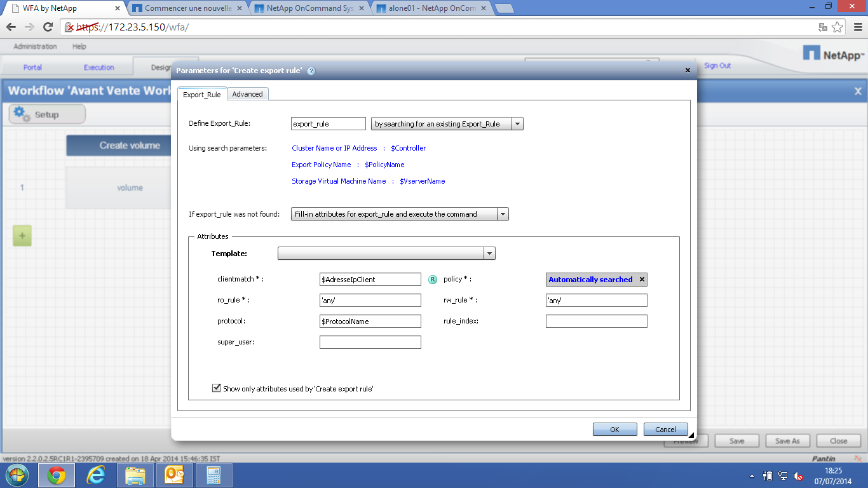Toggle 'Show only attributes used by' checkbox

[x=217, y=388]
